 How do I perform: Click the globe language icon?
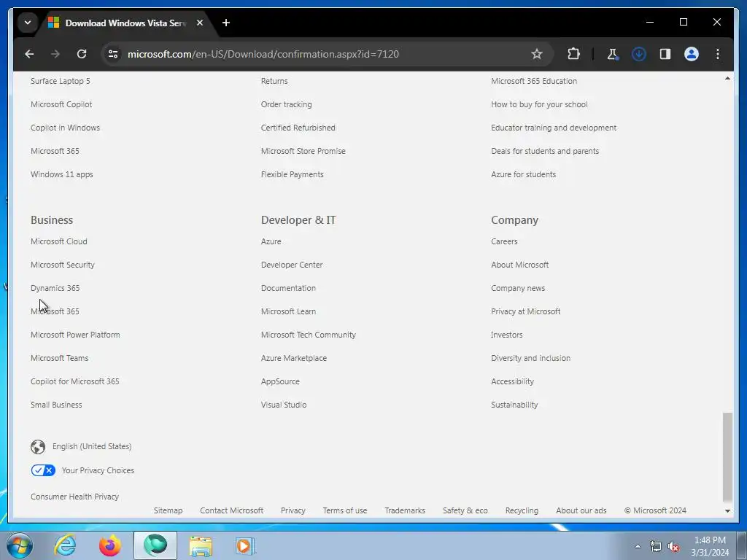(x=38, y=447)
